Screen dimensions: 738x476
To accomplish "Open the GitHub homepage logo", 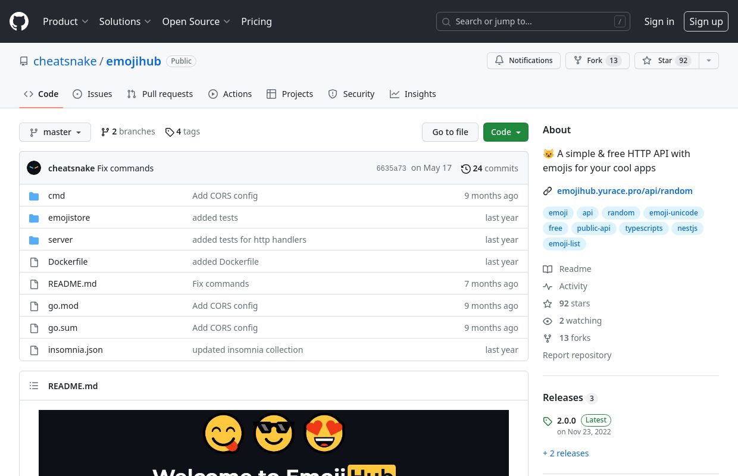I will (19, 21).
